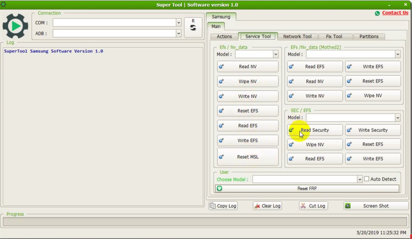Viewport: 412px width, 239px height.
Task: Minimize the Super Tool window
Action: click(x=389, y=5)
